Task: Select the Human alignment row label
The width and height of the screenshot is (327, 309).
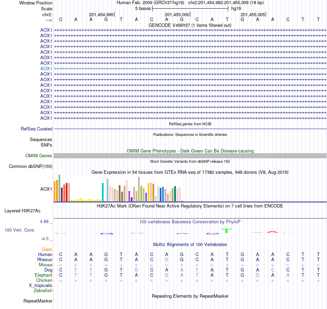Action: pyautogui.click(x=45, y=255)
